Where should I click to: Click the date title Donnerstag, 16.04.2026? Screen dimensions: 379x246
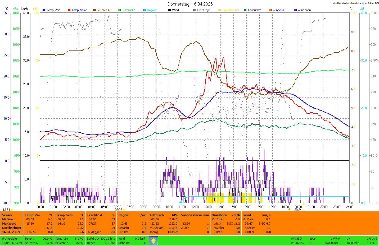[x=190, y=4]
